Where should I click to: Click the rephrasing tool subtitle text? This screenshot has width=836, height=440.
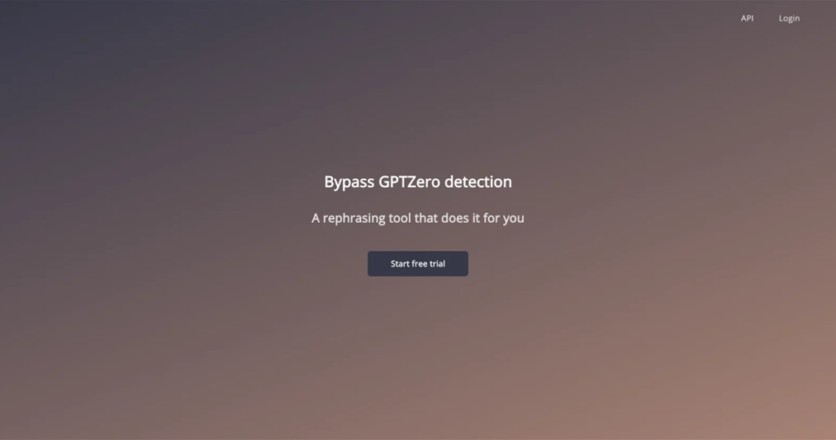(418, 218)
